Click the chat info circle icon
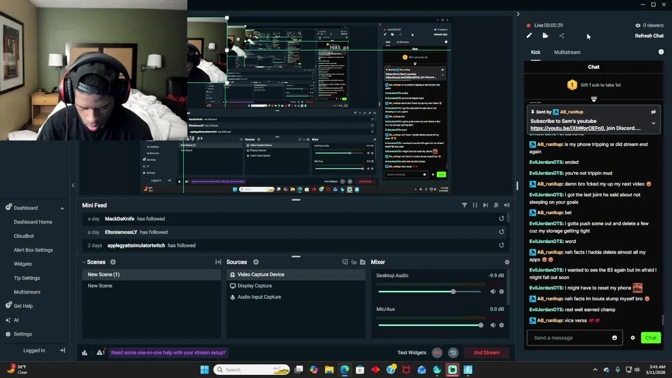This screenshot has height=378, width=672. [x=661, y=52]
